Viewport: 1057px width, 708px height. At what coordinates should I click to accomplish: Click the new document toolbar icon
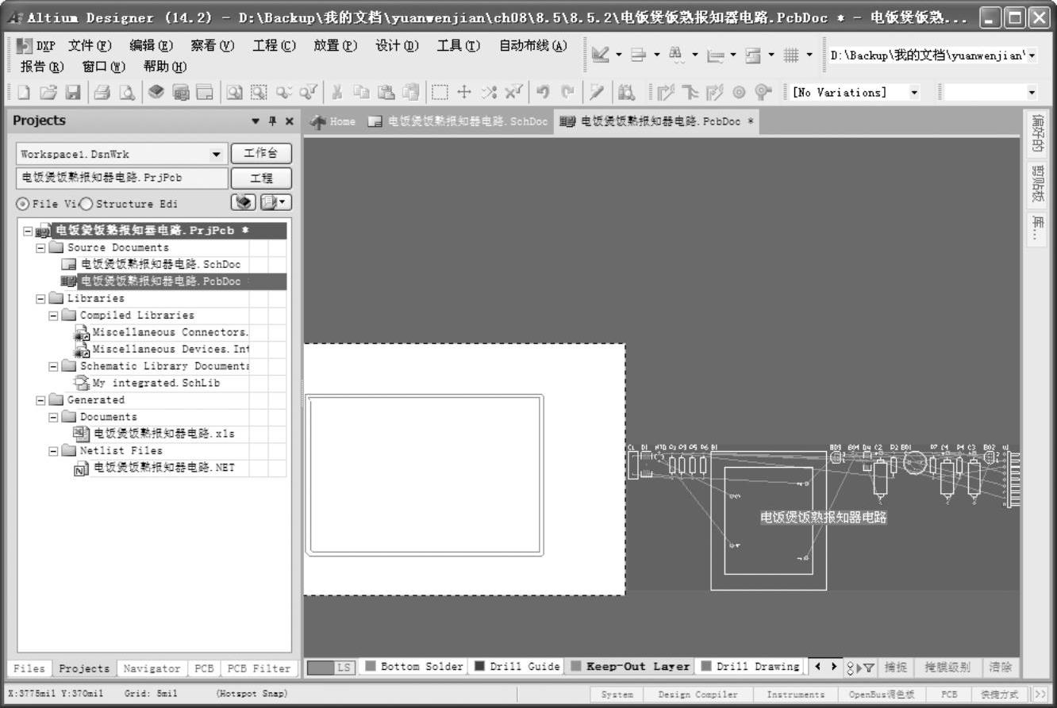tap(24, 93)
